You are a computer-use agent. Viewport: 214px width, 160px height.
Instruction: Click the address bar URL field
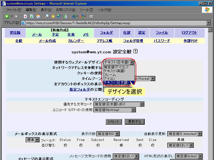(115, 23)
